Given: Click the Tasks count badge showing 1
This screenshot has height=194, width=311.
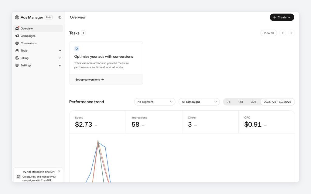Looking at the screenshot, I should pyautogui.click(x=83, y=33).
